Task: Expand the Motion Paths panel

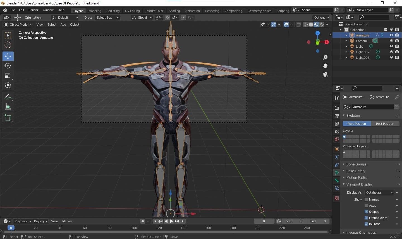Action: (x=356, y=178)
